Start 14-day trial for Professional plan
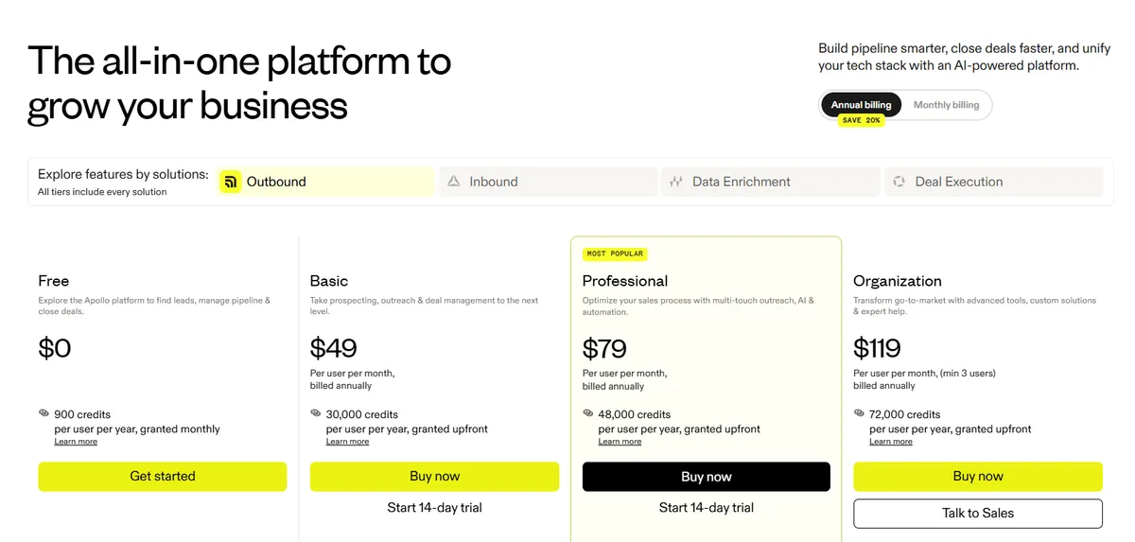1135x542 pixels. point(707,508)
